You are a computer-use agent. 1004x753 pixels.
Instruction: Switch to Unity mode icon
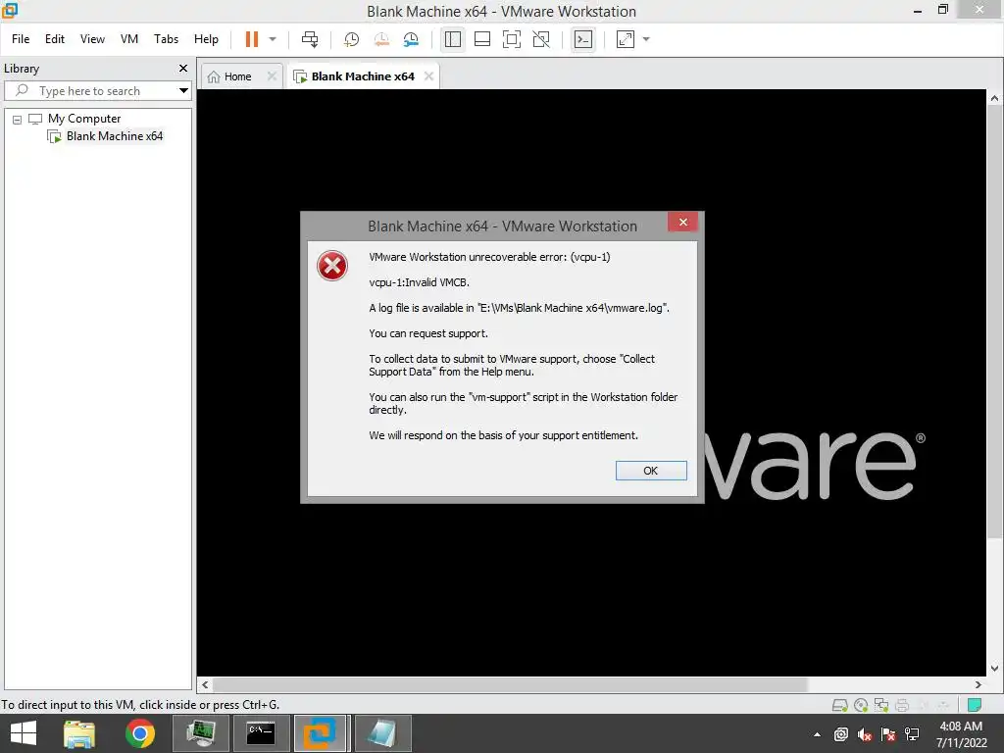541,39
